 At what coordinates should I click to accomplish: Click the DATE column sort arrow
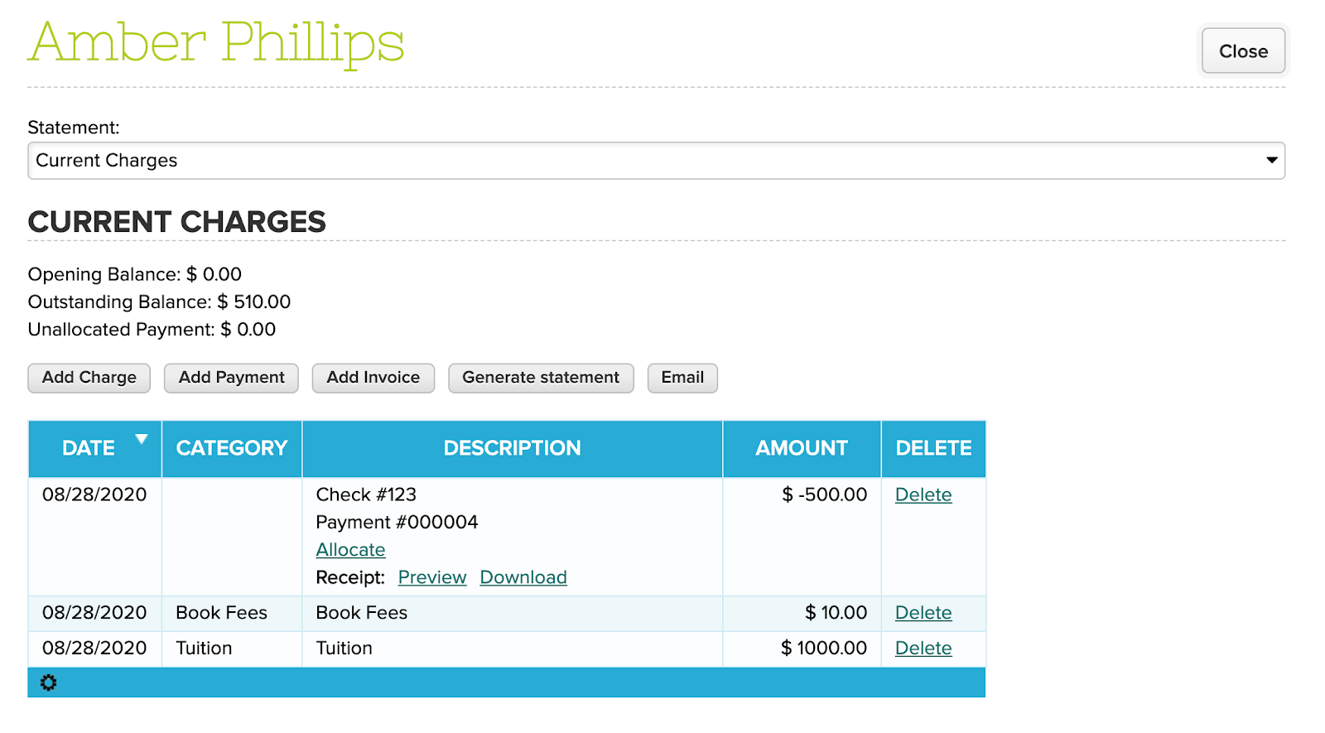(142, 439)
